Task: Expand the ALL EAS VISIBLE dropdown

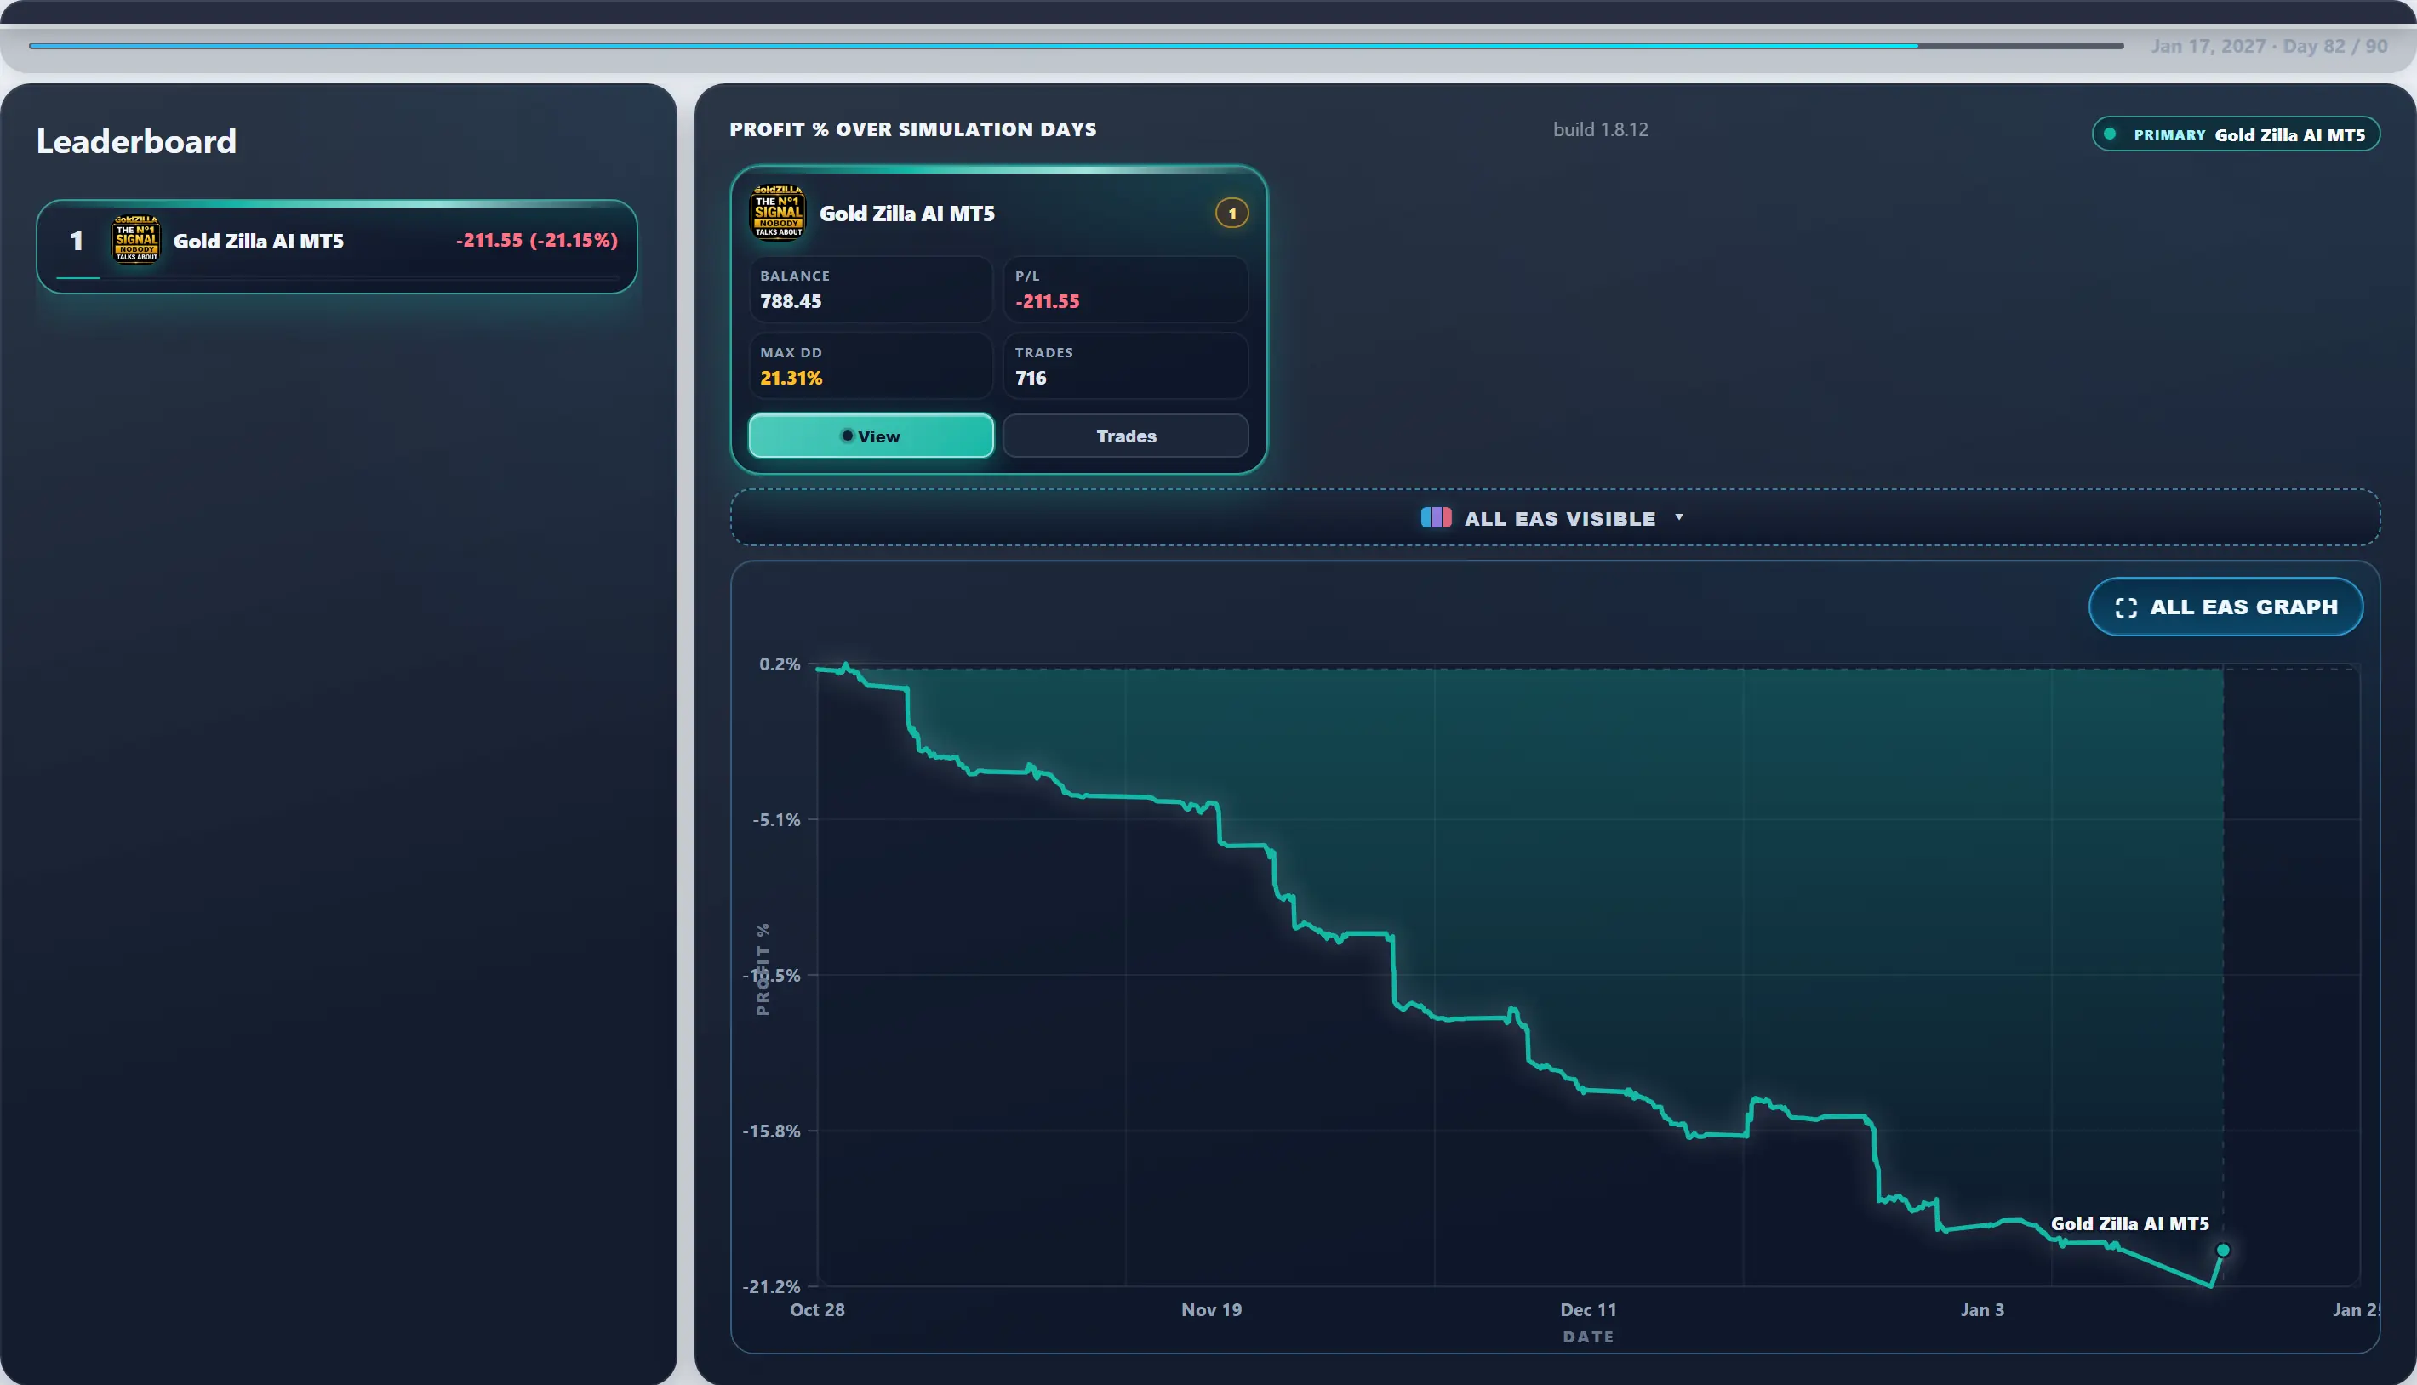Action: 1555,517
